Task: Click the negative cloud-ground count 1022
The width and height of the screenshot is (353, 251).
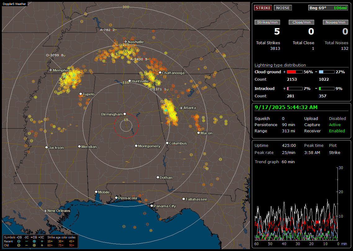Action: [324, 79]
